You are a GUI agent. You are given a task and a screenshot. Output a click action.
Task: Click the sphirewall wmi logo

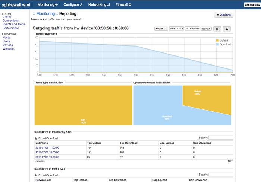tap(16, 5)
